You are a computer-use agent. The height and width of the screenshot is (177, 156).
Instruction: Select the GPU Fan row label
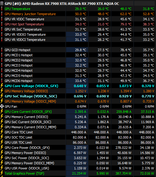click(11, 107)
